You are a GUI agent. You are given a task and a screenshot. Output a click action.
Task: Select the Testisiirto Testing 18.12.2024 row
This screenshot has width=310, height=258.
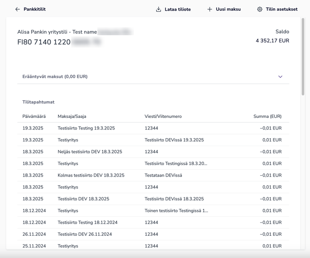pos(87,222)
